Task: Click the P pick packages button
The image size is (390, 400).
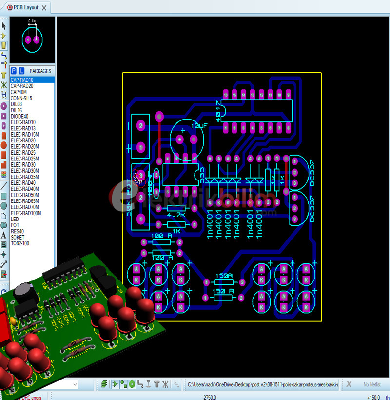Action: [14, 71]
